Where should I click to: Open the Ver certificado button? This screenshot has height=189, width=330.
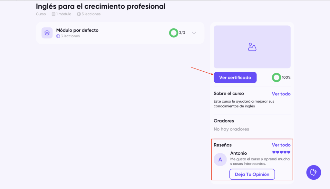(235, 77)
